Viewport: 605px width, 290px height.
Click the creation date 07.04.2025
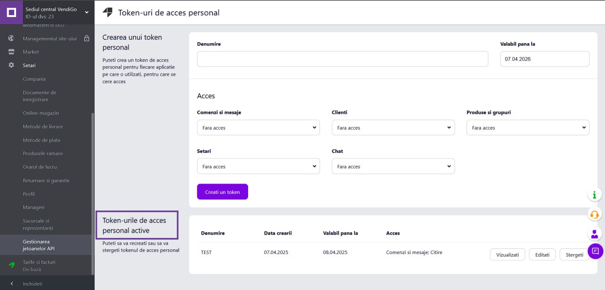tap(276, 253)
